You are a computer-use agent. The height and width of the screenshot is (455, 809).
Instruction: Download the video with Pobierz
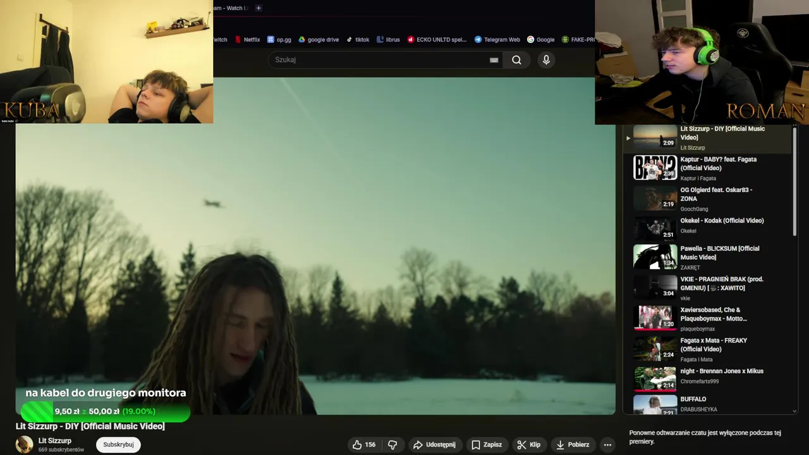point(573,445)
